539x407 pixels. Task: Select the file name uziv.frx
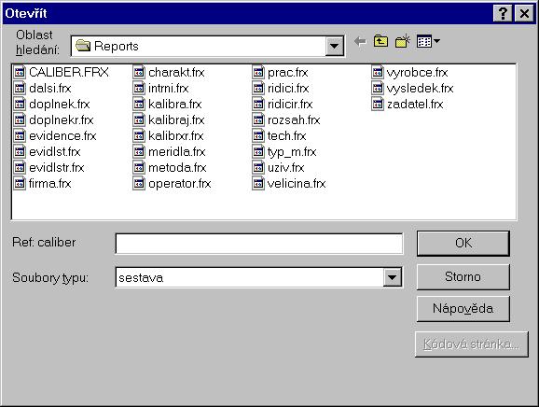pos(286,167)
